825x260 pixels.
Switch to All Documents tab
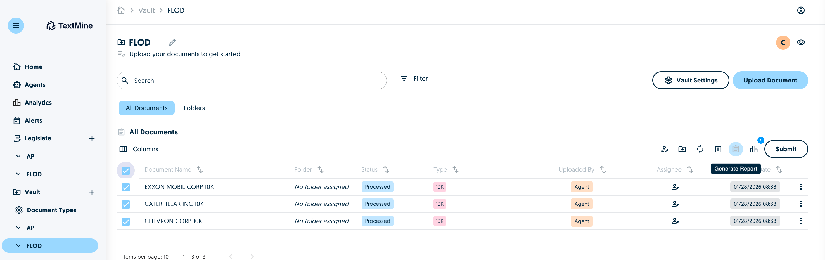[x=146, y=108]
